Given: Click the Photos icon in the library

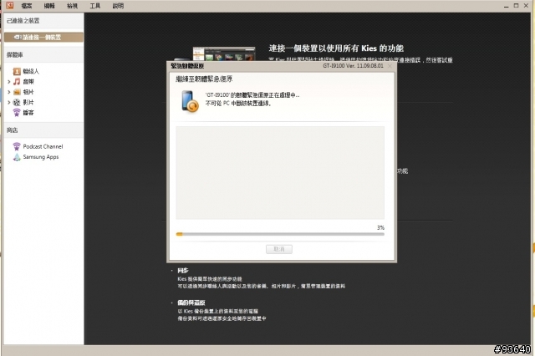Looking at the screenshot, I should point(17,92).
